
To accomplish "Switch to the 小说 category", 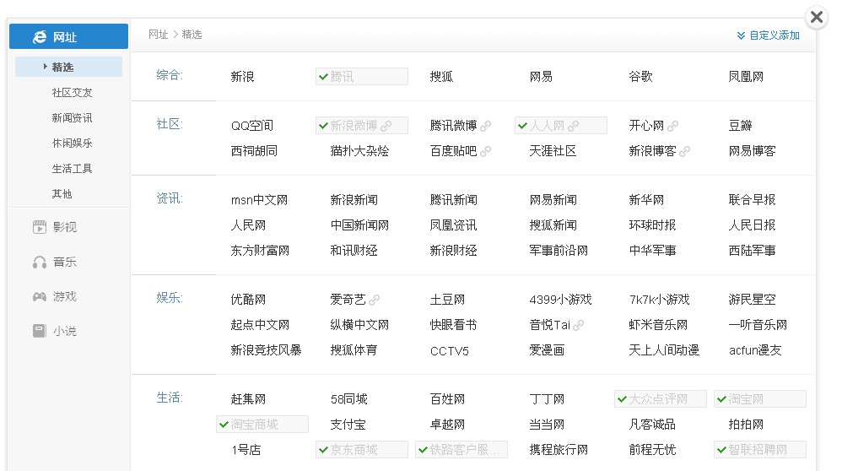I will tap(64, 331).
